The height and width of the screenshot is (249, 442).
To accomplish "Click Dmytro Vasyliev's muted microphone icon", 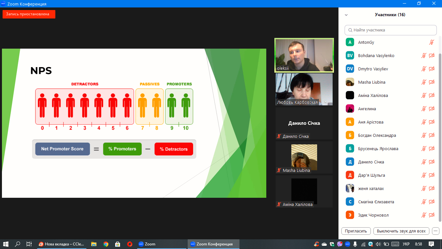I will 424,69.
